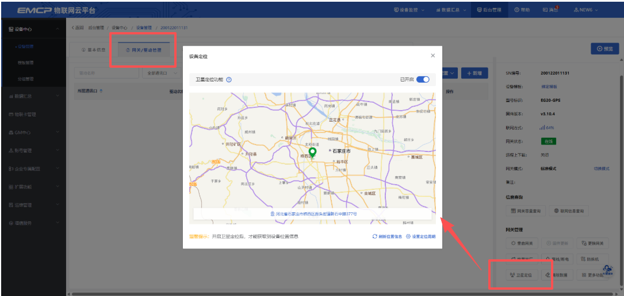Expand 扩展功能 in the sidebar
Viewport: 624px width, 296px height.
pos(33,186)
